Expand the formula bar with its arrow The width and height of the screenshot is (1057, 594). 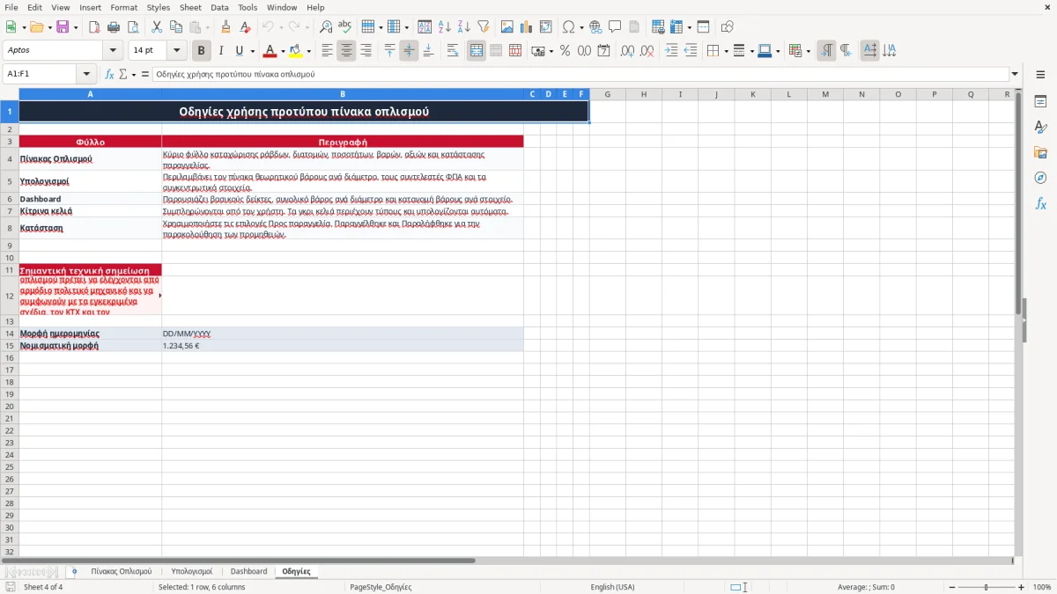click(x=1016, y=75)
